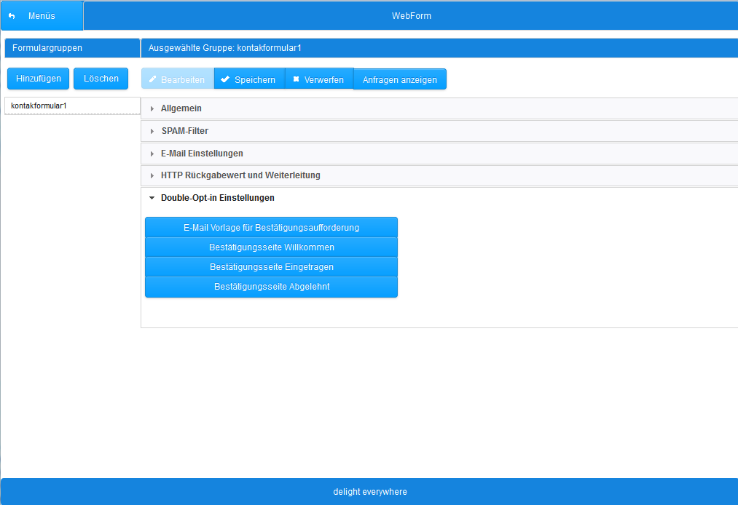This screenshot has height=505, width=738.
Task: Open Bestätigungsseite Abgelehnt
Action: 271,286
